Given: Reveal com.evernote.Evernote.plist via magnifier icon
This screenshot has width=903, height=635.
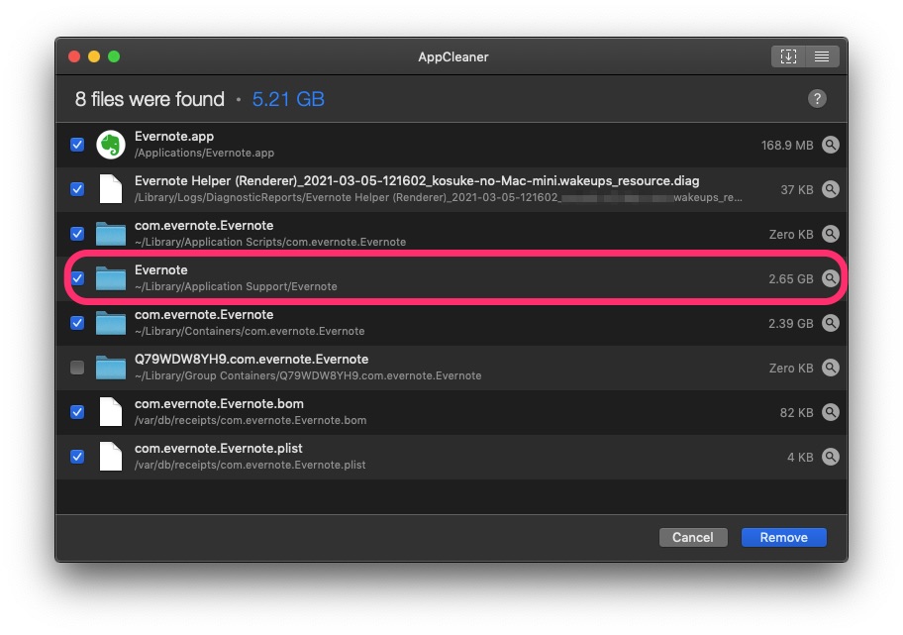Looking at the screenshot, I should 830,457.
